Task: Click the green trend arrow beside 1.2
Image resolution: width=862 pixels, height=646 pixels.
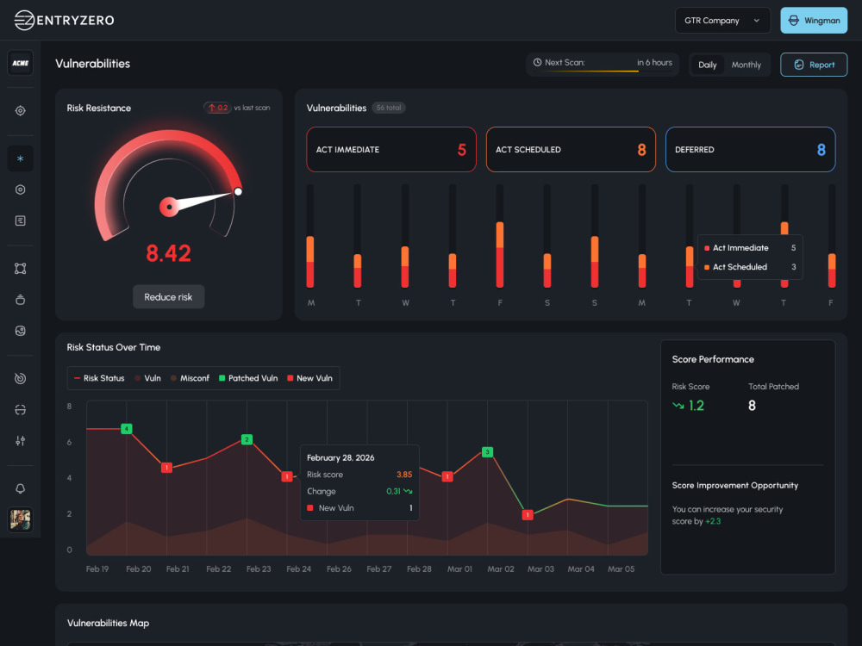Action: (678, 406)
